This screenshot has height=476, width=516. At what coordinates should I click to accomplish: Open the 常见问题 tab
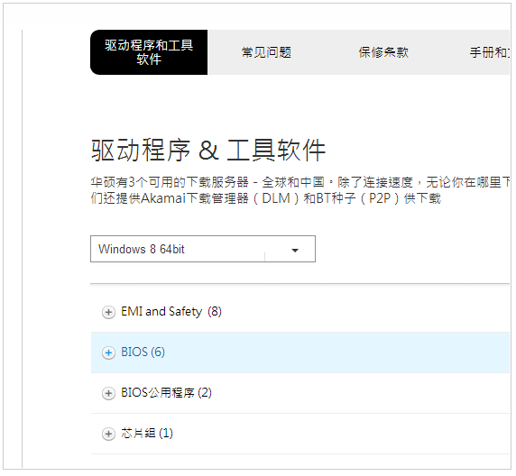pos(266,52)
